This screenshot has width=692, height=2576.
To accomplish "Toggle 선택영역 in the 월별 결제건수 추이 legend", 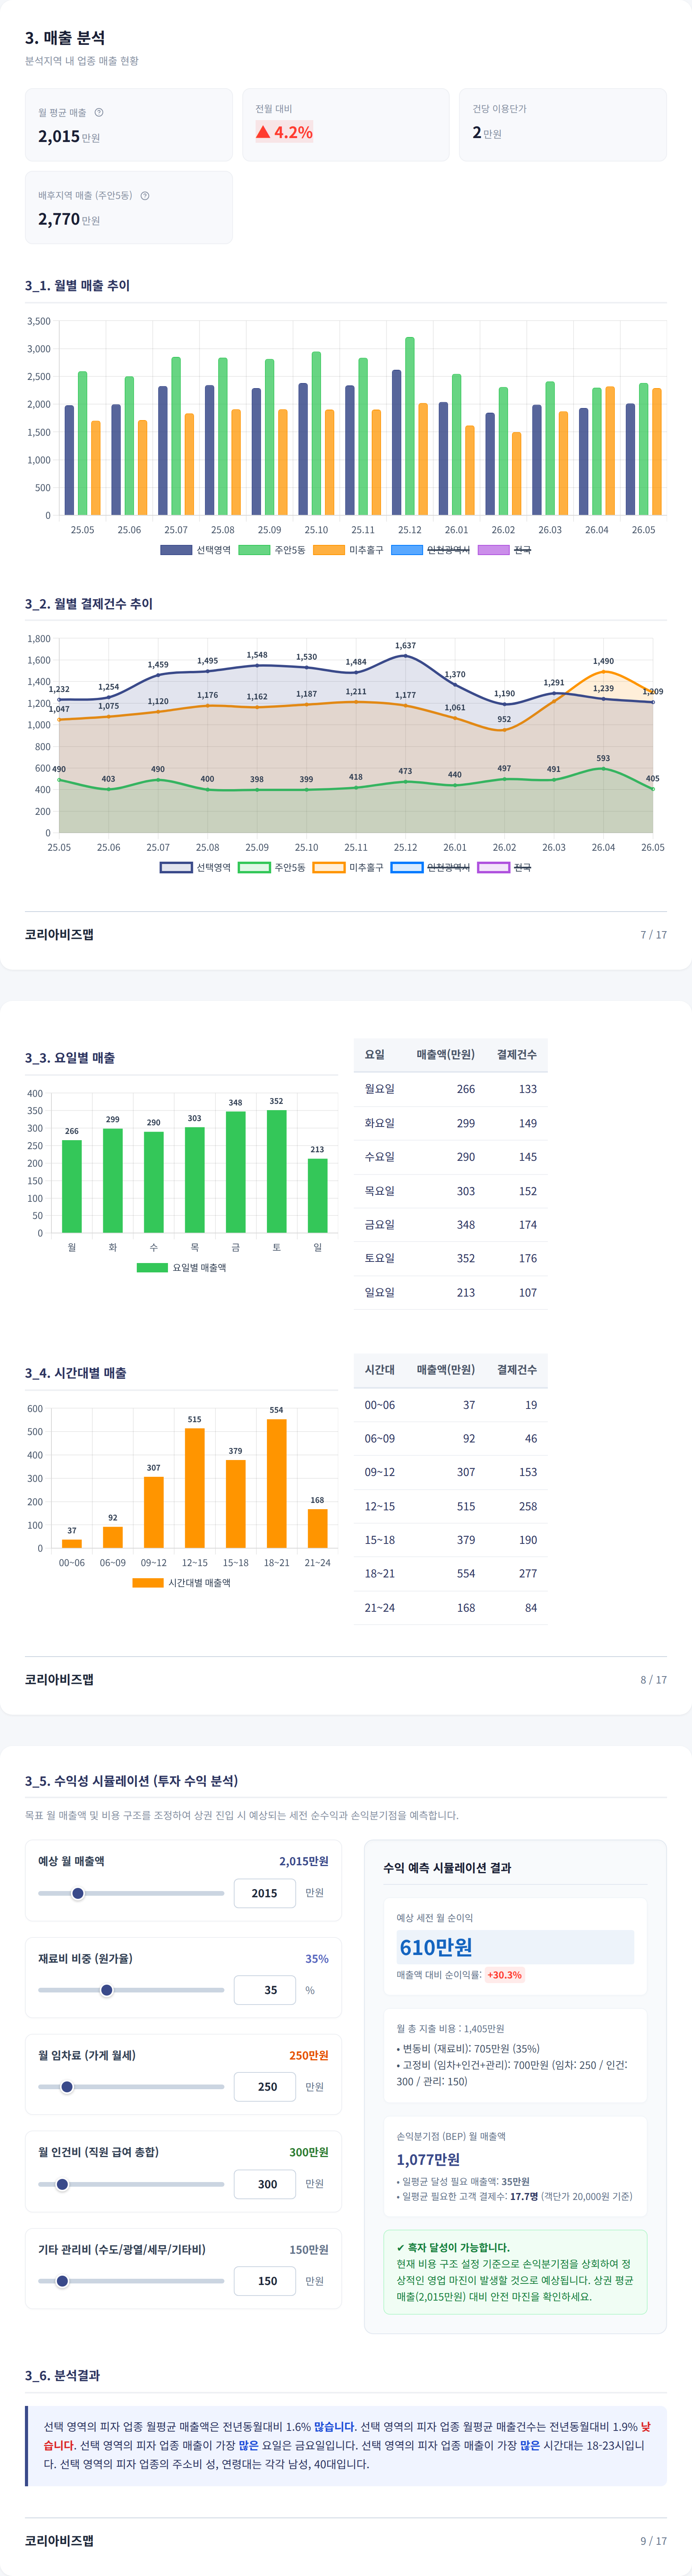I will [x=196, y=867].
